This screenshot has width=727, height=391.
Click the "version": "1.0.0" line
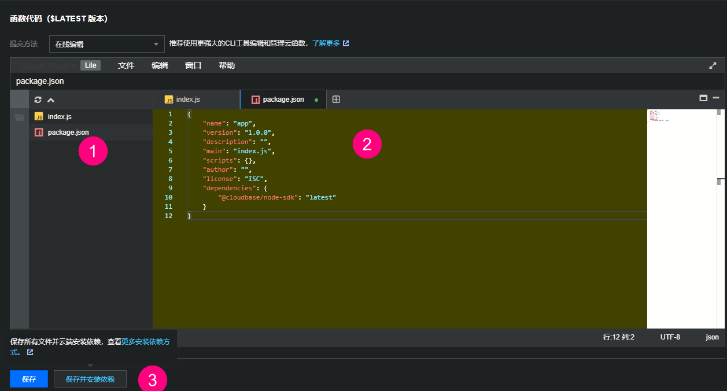(x=239, y=132)
